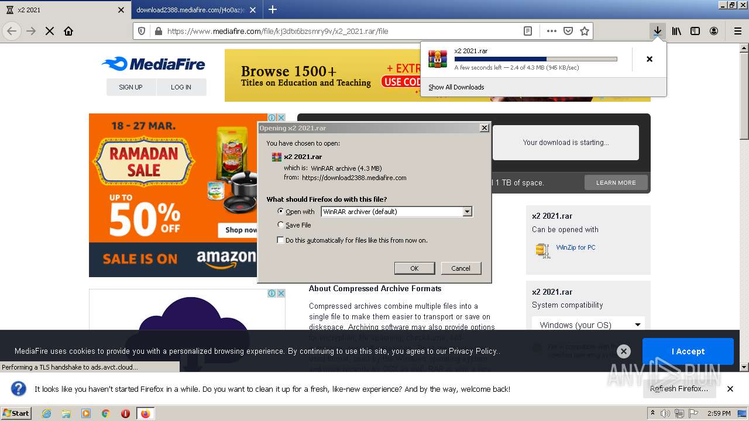
Task: Close the Refresh Firefox notification bar
Action: coord(730,389)
